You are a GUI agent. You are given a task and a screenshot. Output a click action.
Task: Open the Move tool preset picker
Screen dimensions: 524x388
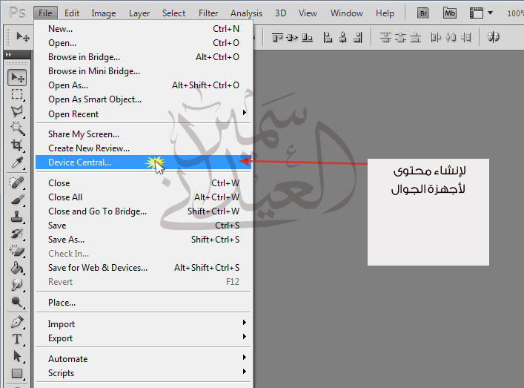pos(22,37)
